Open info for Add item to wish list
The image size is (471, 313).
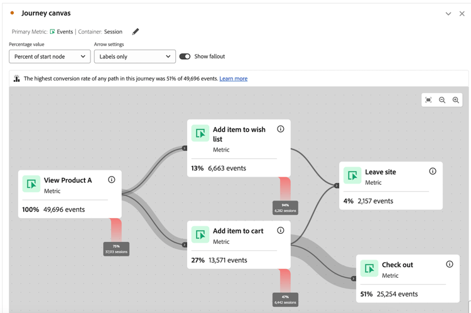[x=280, y=129]
